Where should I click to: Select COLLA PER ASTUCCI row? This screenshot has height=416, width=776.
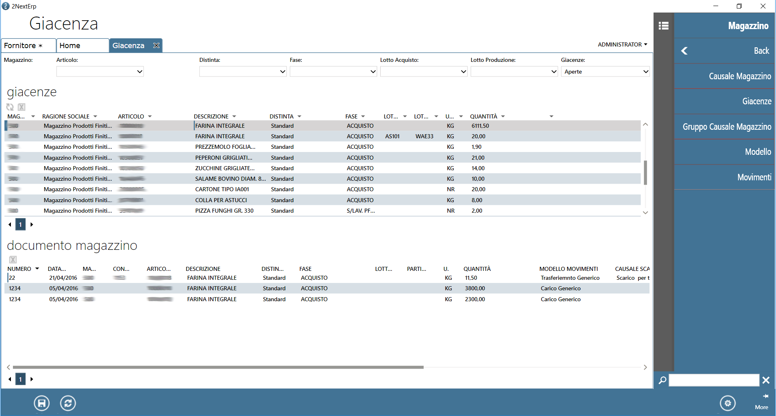pos(323,200)
